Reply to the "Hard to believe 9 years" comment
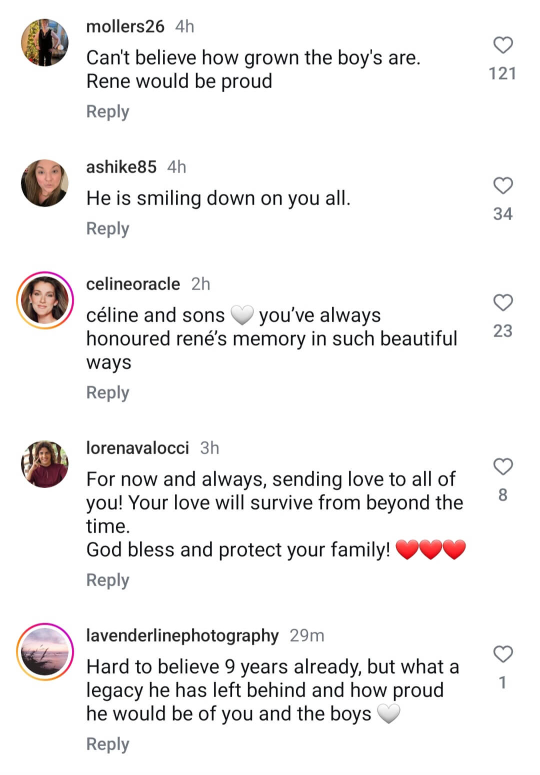 107,744
